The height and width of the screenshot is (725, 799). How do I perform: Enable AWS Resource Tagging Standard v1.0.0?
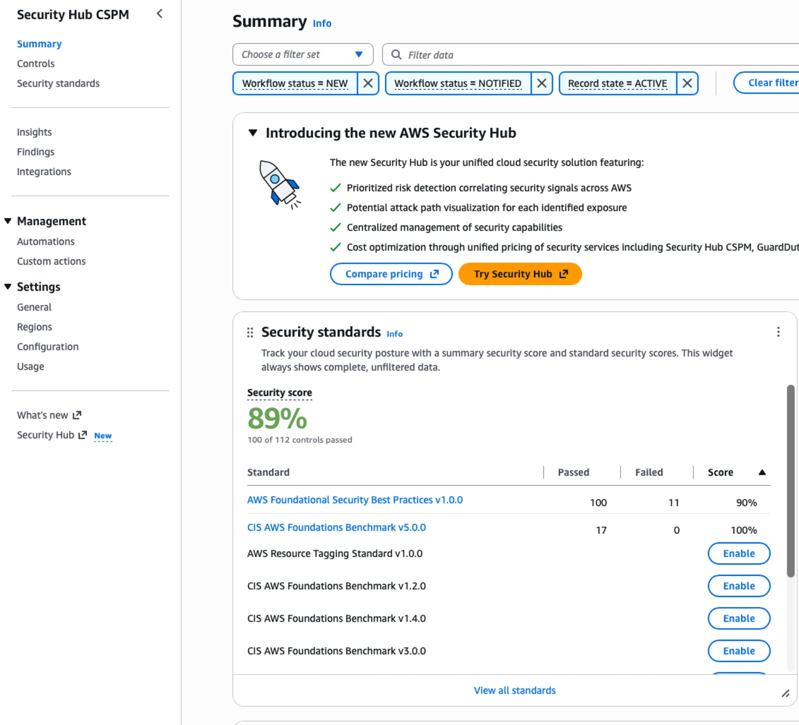click(739, 553)
